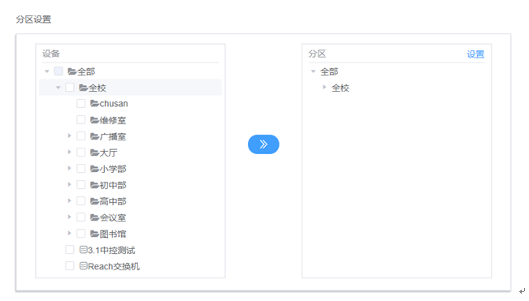Expand the 大厅 folder

[70, 153]
